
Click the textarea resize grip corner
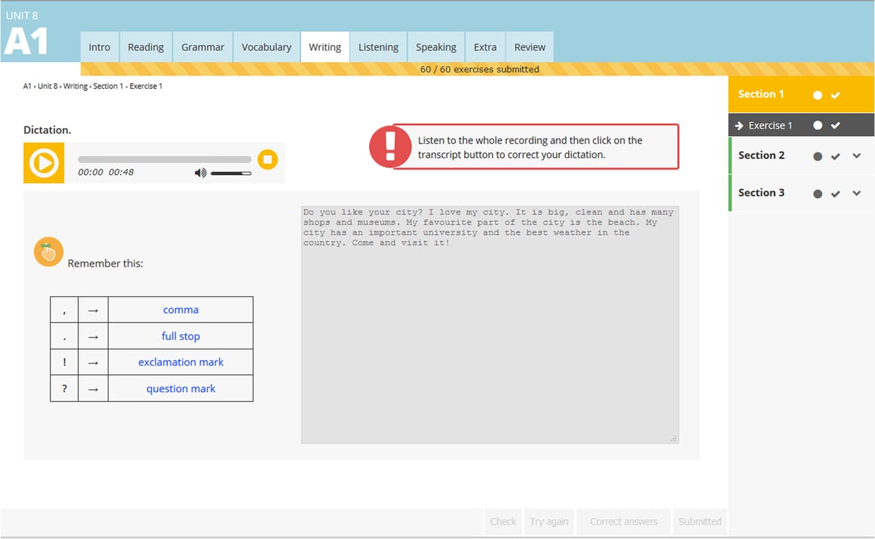pos(674,439)
